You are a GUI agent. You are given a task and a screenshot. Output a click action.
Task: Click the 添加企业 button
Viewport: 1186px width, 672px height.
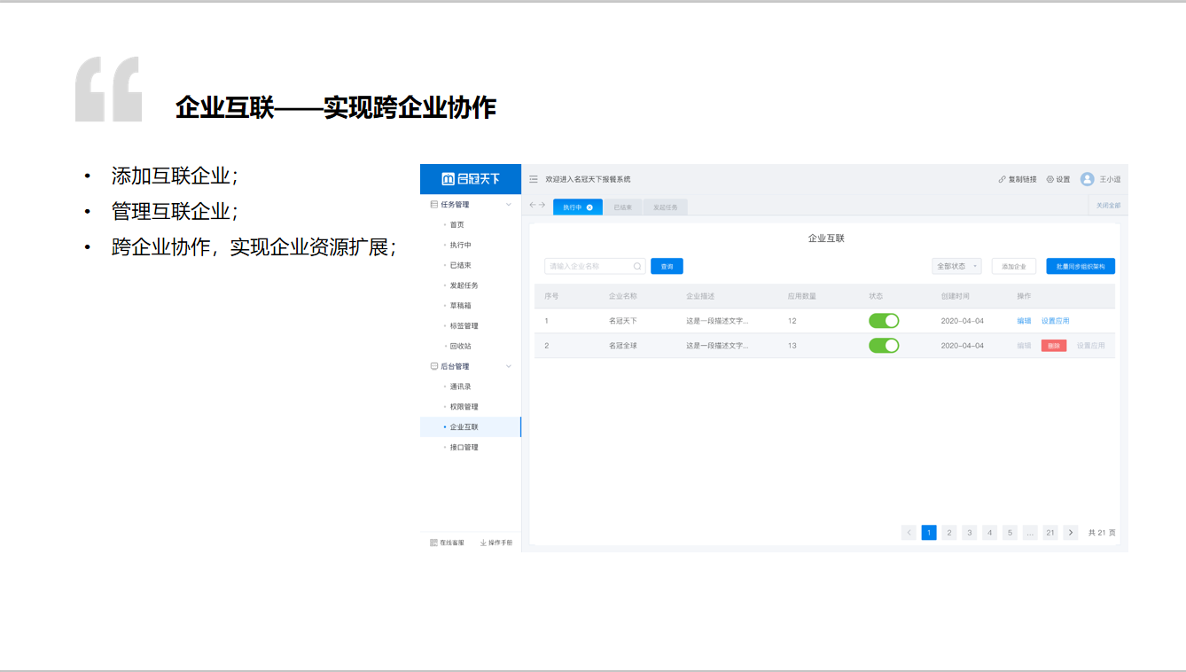[1014, 266]
